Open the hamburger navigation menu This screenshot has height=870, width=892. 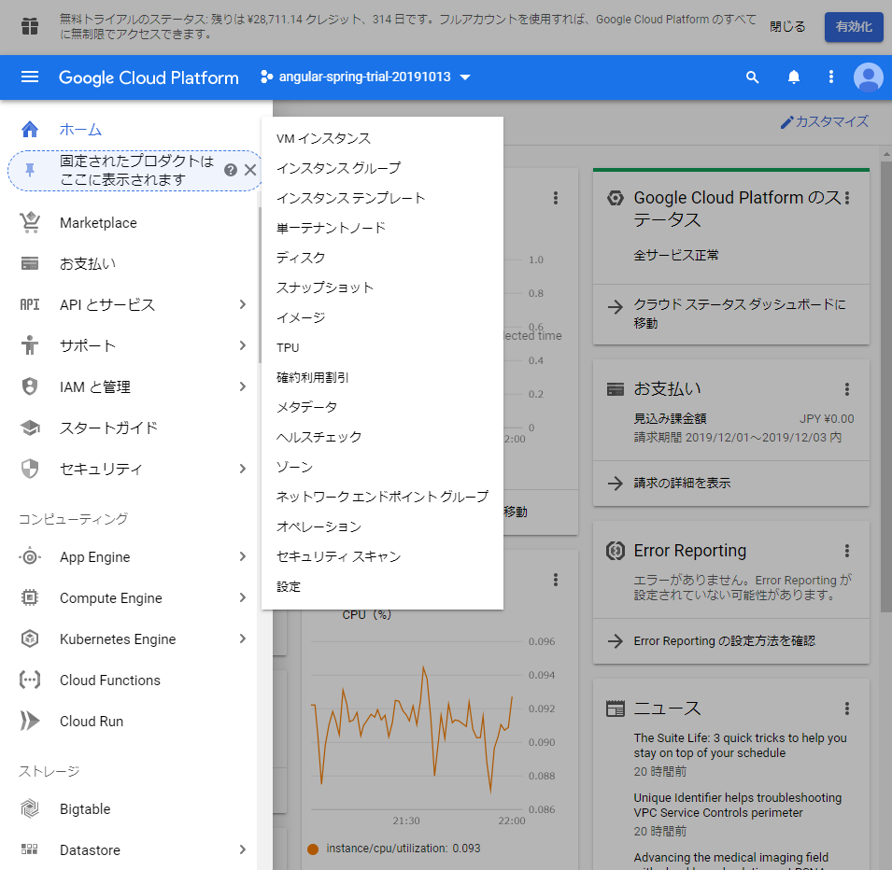click(x=30, y=77)
